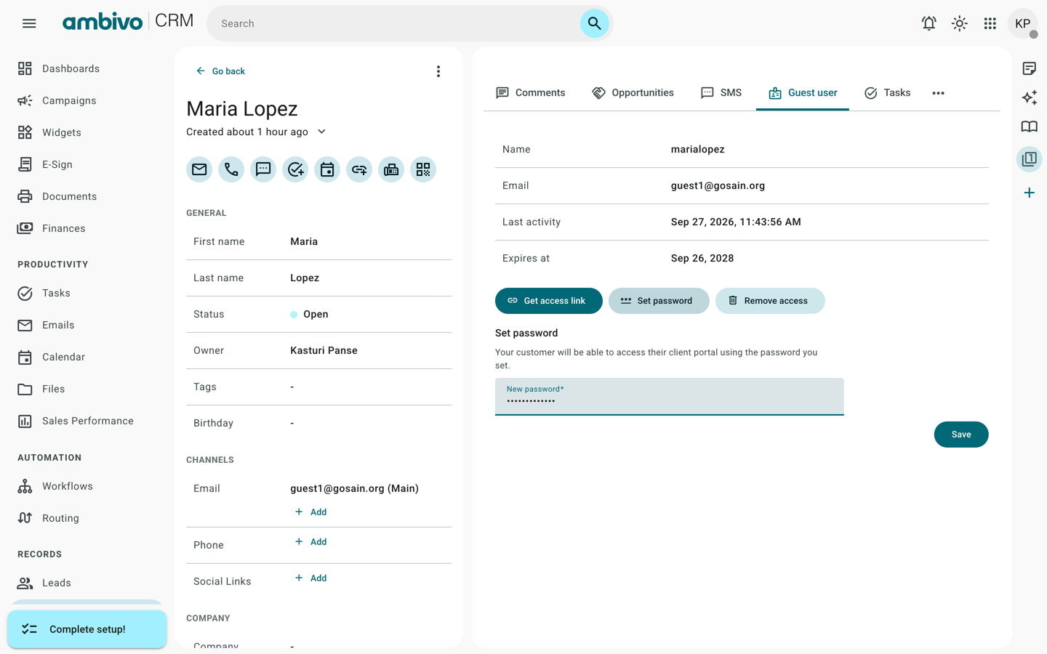The height and width of the screenshot is (654, 1047).
Task: Click Get access link button
Action: pyautogui.click(x=549, y=301)
